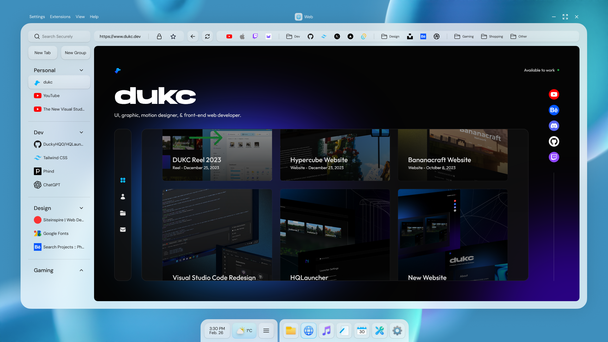The width and height of the screenshot is (608, 342).
Task: Open the Design bookmarks folder
Action: click(390, 36)
